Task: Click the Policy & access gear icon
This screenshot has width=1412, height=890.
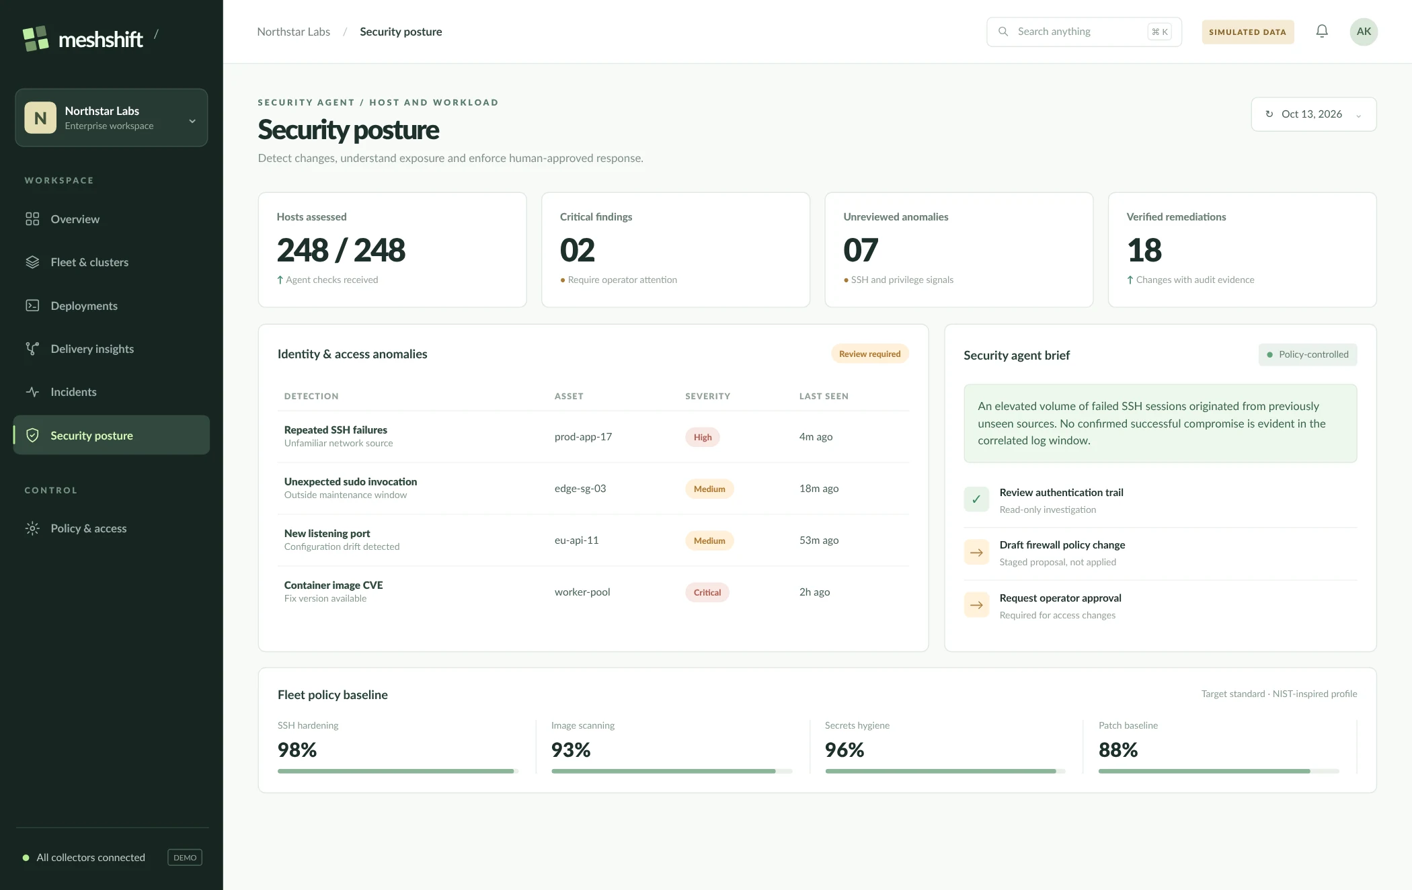Action: [x=32, y=528]
